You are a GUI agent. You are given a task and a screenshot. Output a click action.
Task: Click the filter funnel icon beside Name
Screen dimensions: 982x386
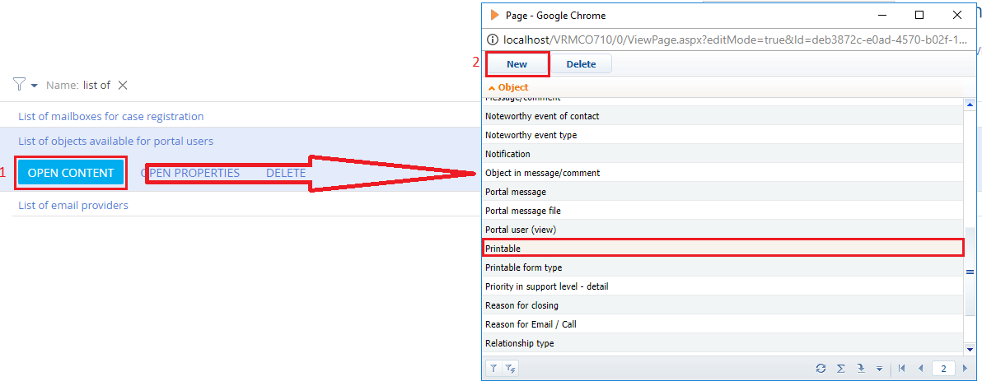tap(20, 84)
